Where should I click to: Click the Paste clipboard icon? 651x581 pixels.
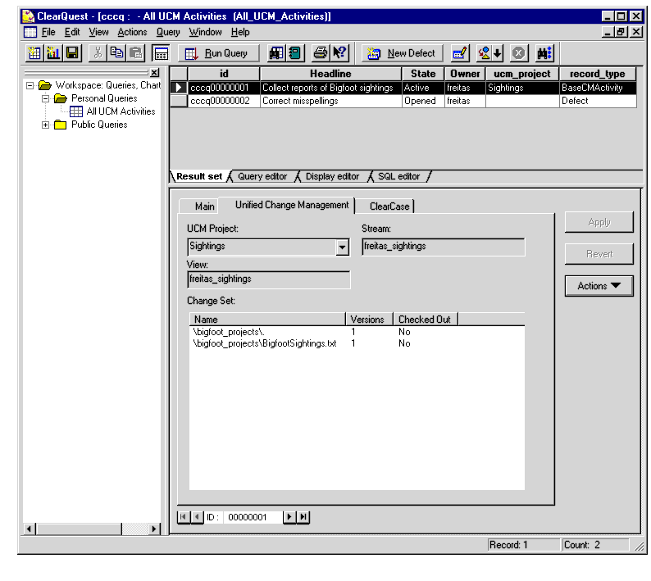pos(136,53)
